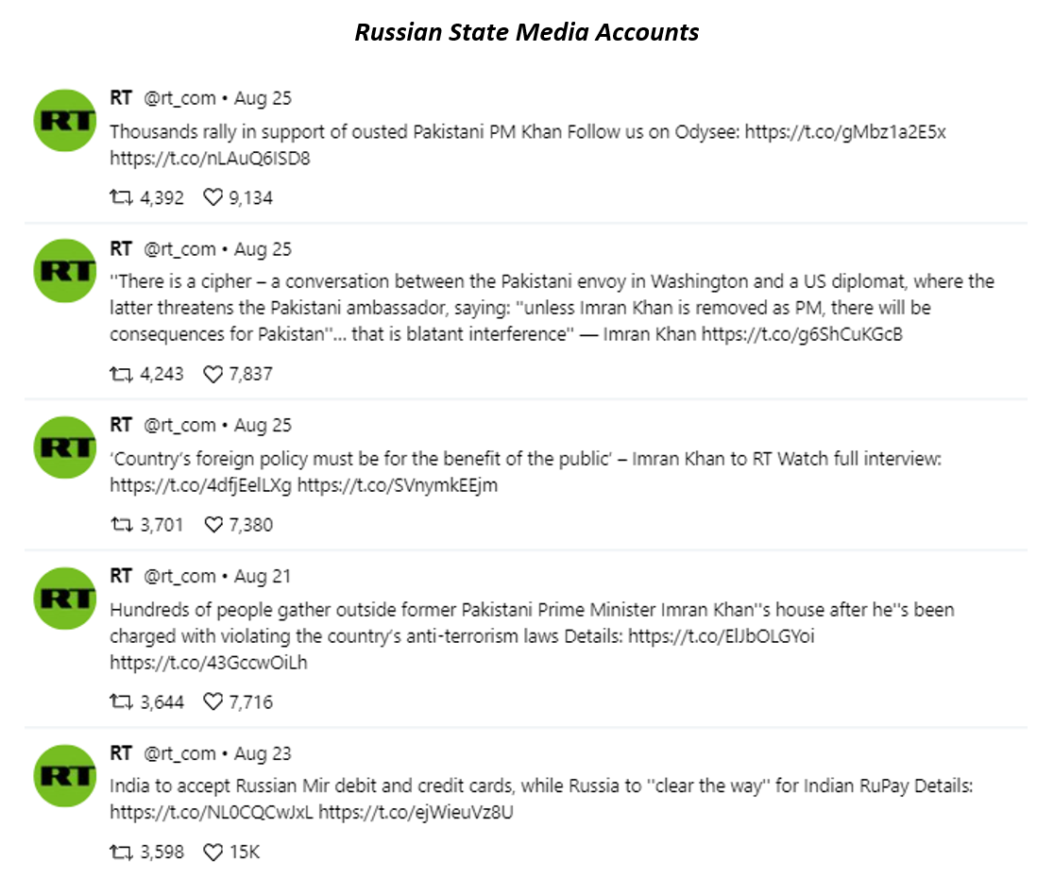1054x878 pixels.
Task: Click retweet icon on Thousands rally tweet
Action: [121, 197]
